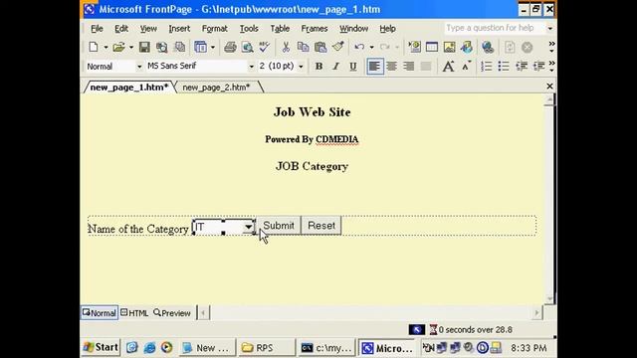Switch to Preview view
Screen dimensions: 637x358
172,313
